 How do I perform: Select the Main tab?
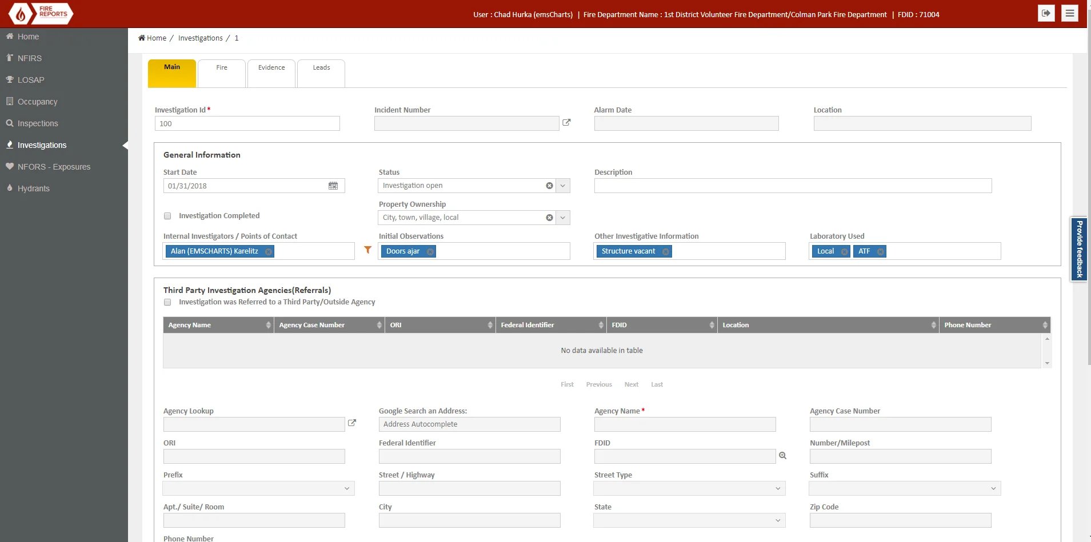(x=172, y=73)
